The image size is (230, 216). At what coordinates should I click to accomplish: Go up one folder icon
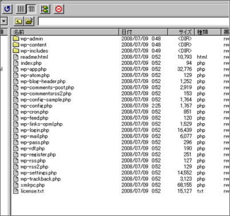18,21
